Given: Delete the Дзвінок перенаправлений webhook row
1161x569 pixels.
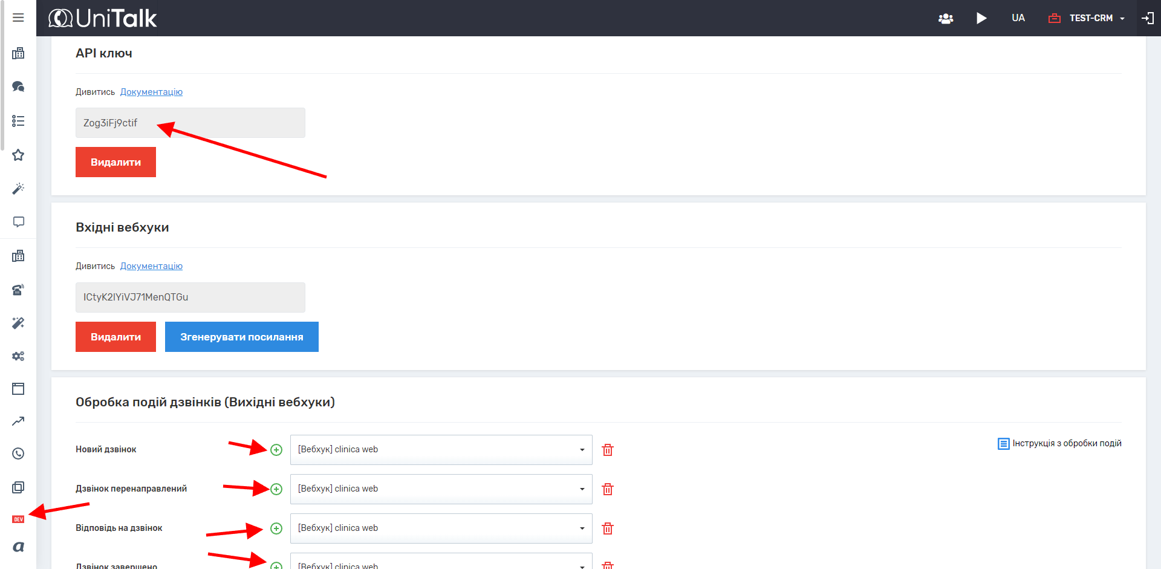Looking at the screenshot, I should 608,489.
